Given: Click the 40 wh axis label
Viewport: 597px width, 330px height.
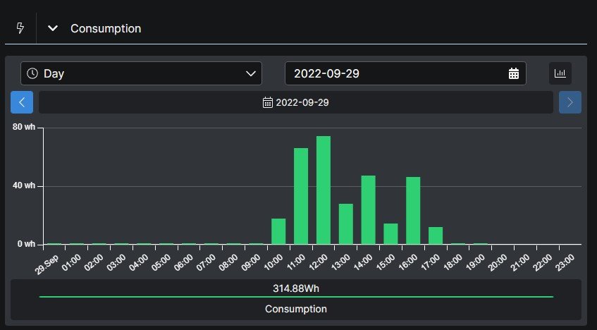Looking at the screenshot, I should pos(23,185).
